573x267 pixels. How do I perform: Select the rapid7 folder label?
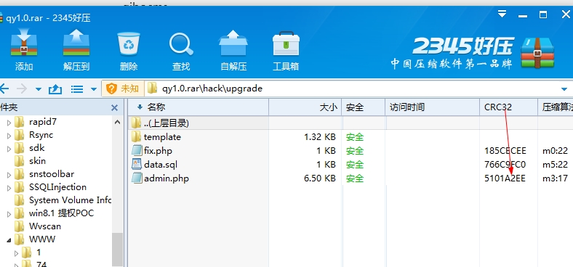[x=43, y=122]
